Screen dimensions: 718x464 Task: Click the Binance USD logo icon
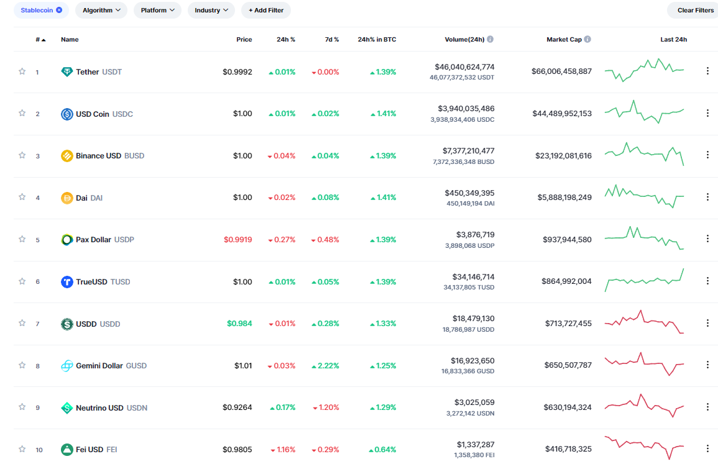click(x=67, y=156)
